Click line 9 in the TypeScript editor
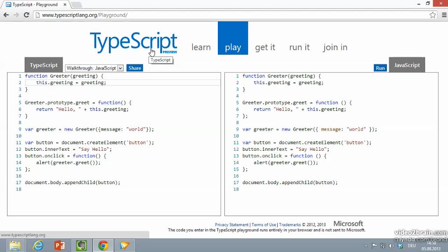The image size is (448, 252). pyautogui.click(x=89, y=129)
